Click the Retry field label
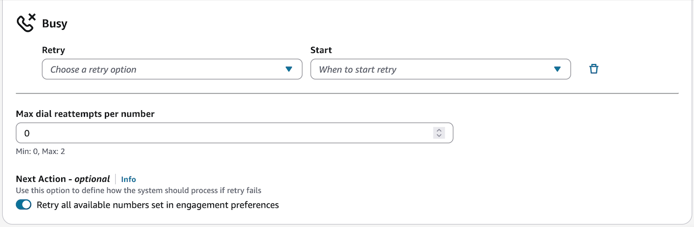The height and width of the screenshot is (227, 694). [54, 50]
